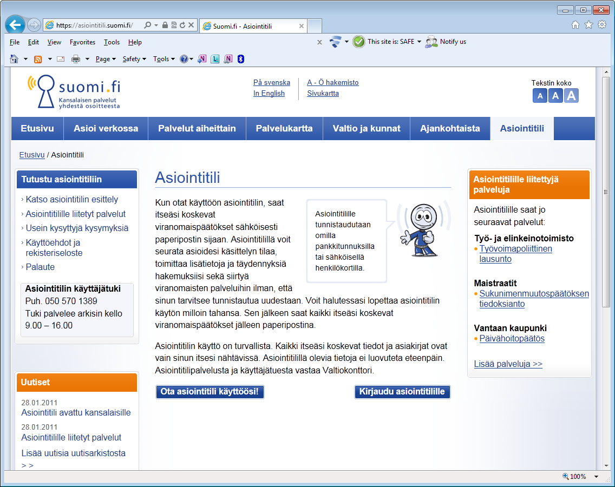Open the Tools dropdown in the command bar

(164, 59)
